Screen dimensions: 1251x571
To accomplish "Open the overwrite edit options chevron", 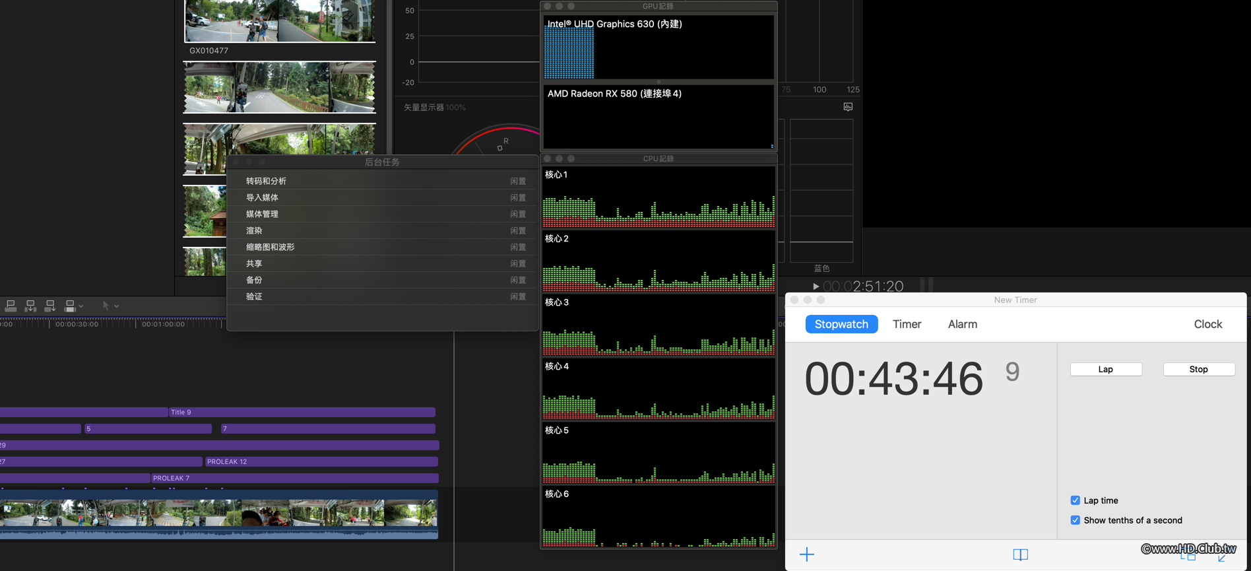I will pyautogui.click(x=80, y=306).
